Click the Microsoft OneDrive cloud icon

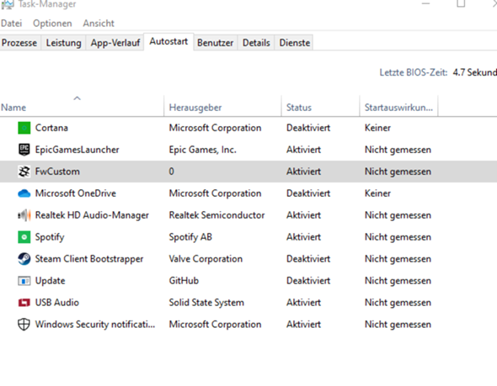click(x=24, y=193)
